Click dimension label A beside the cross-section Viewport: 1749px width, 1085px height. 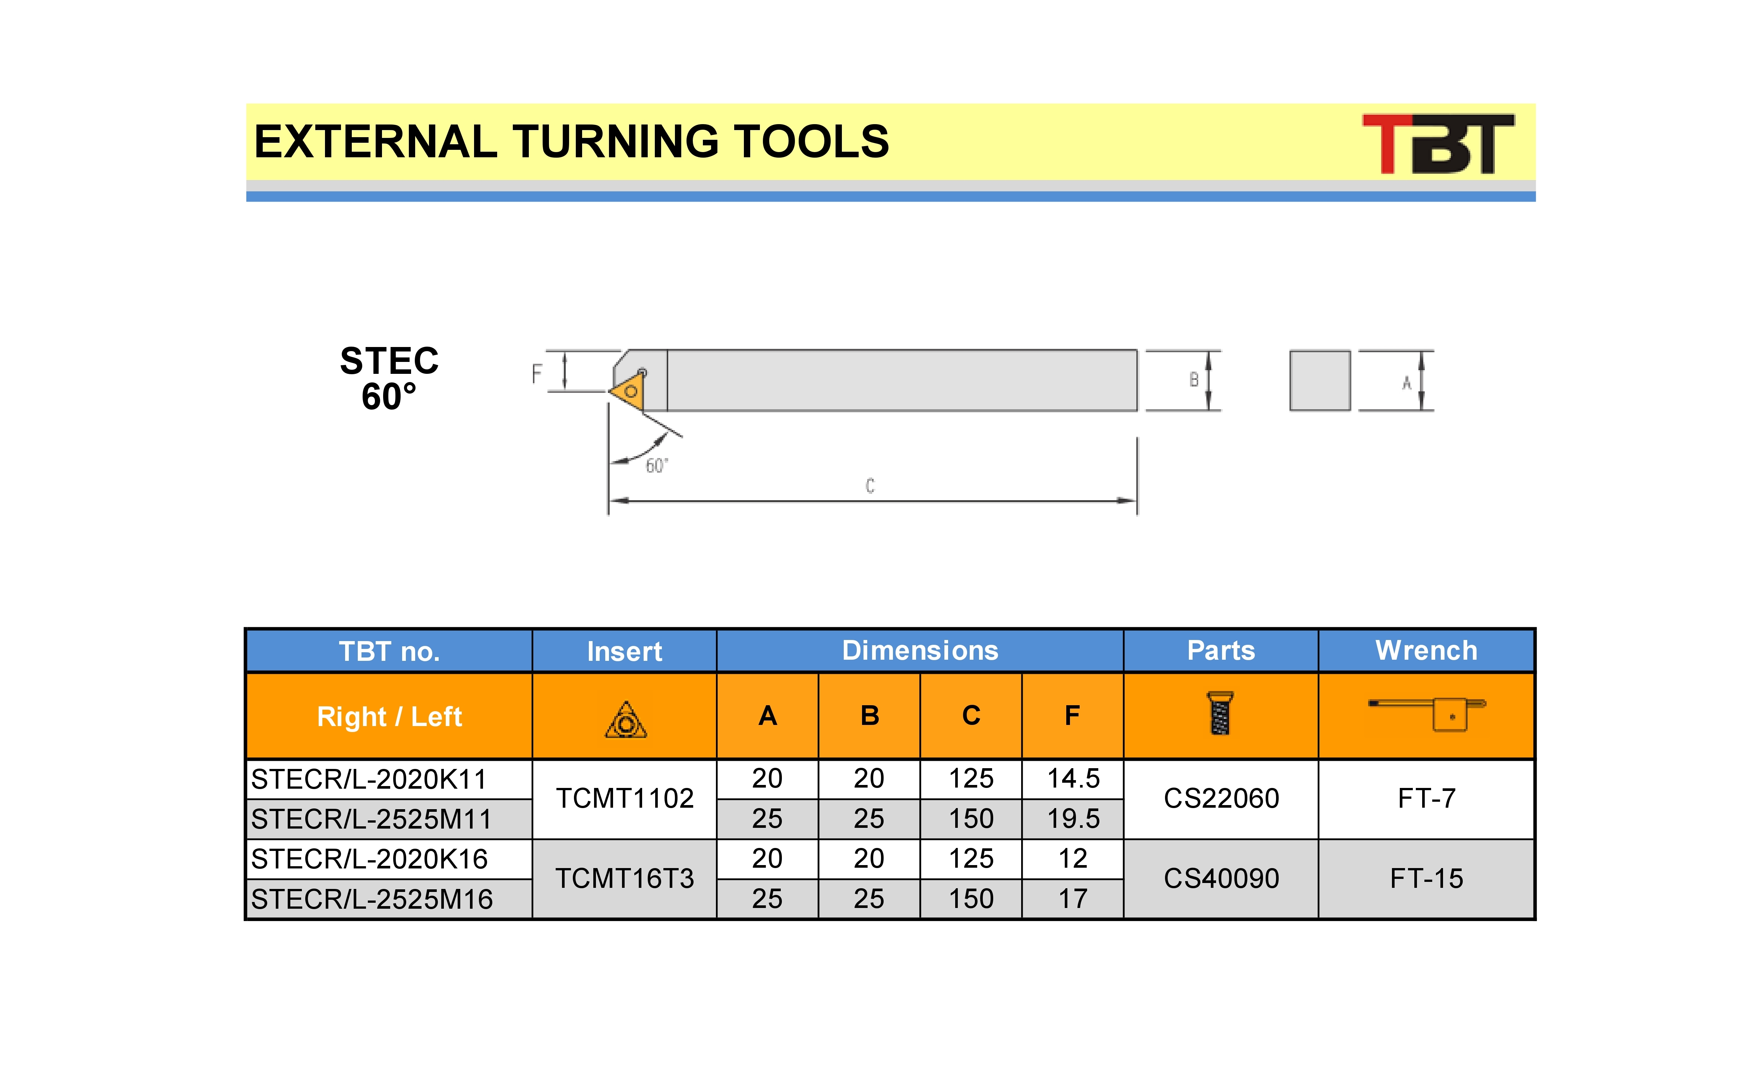[x=1406, y=383]
